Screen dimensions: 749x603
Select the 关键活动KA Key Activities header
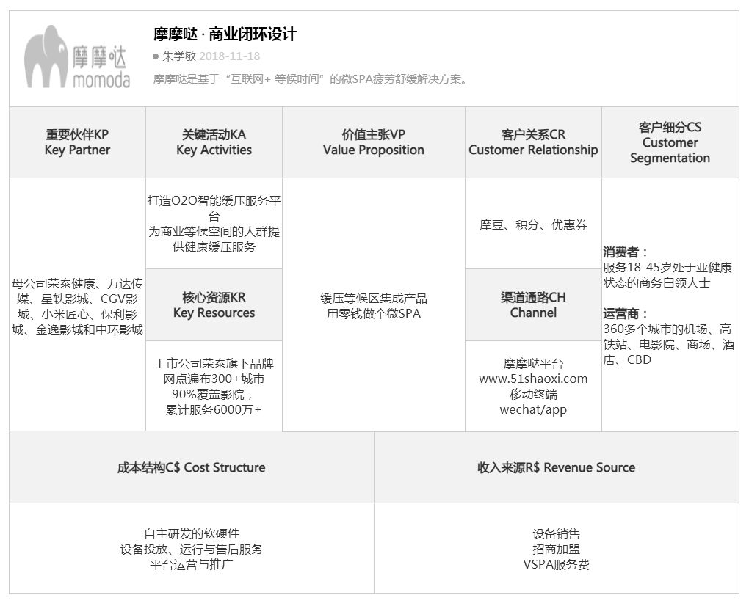[214, 142]
